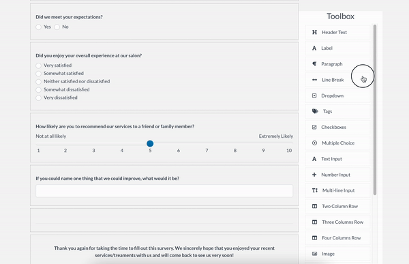
Task: Click the recommend our services question text
Action: click(x=115, y=126)
